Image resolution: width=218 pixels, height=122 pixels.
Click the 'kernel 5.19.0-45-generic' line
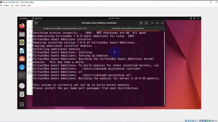pos(96,78)
